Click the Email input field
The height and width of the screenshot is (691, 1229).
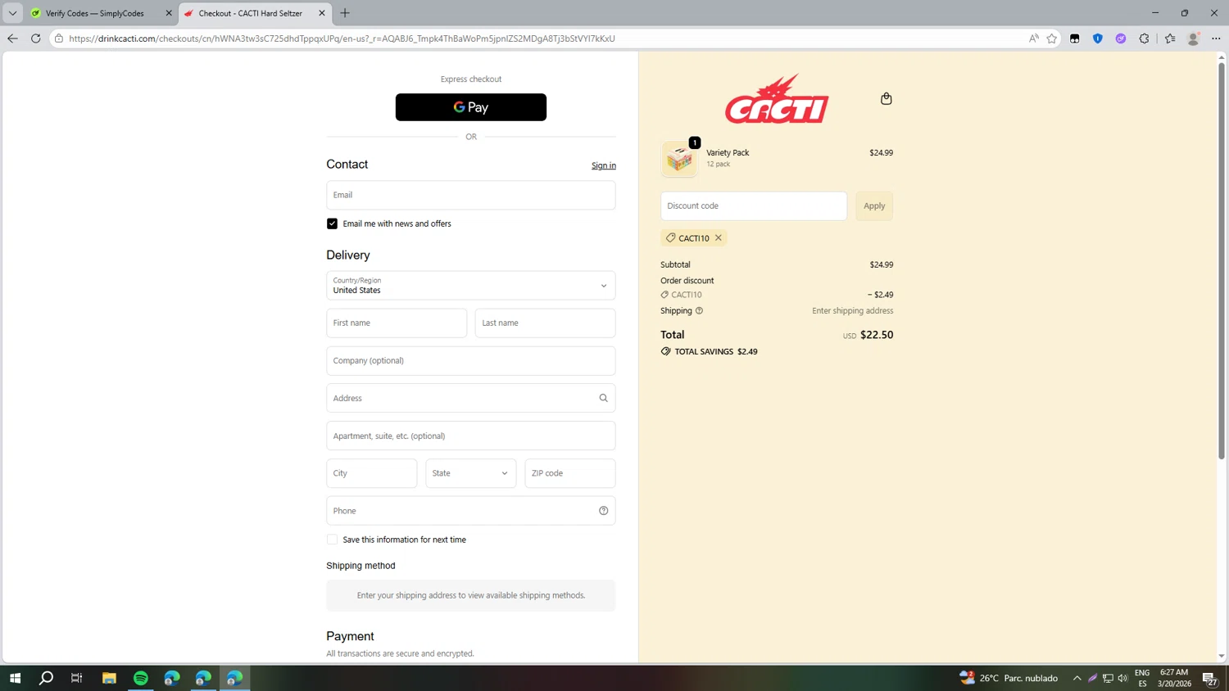(x=471, y=196)
